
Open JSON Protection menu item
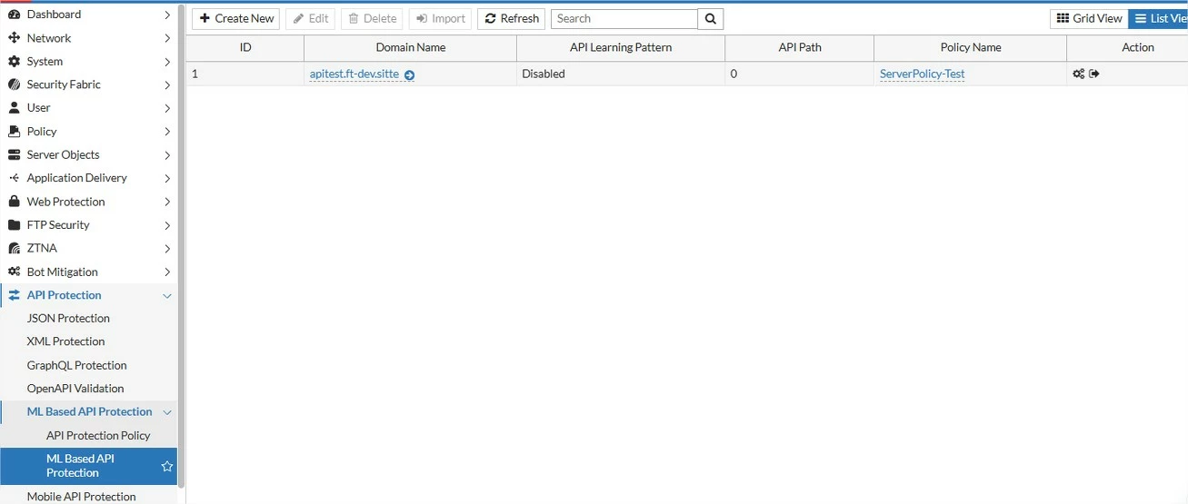click(x=68, y=319)
